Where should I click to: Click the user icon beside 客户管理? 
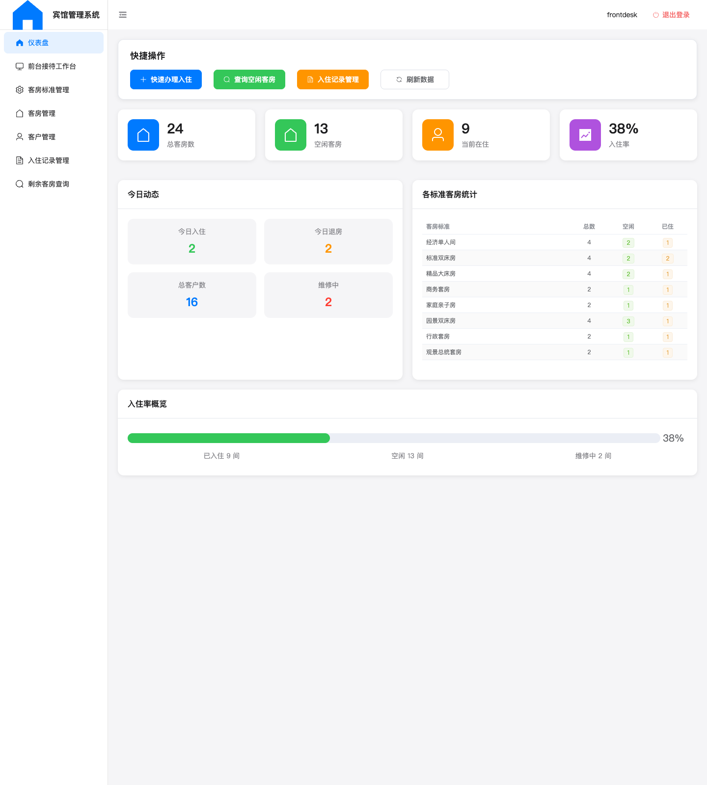(20, 137)
